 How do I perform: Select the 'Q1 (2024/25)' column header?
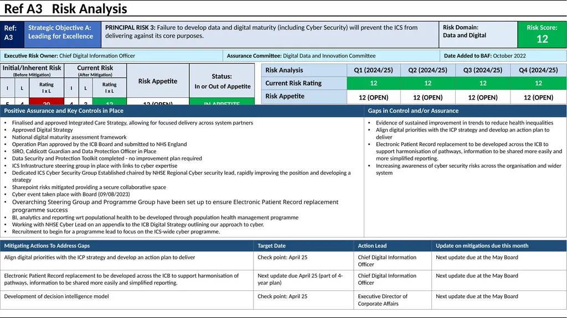click(x=374, y=70)
